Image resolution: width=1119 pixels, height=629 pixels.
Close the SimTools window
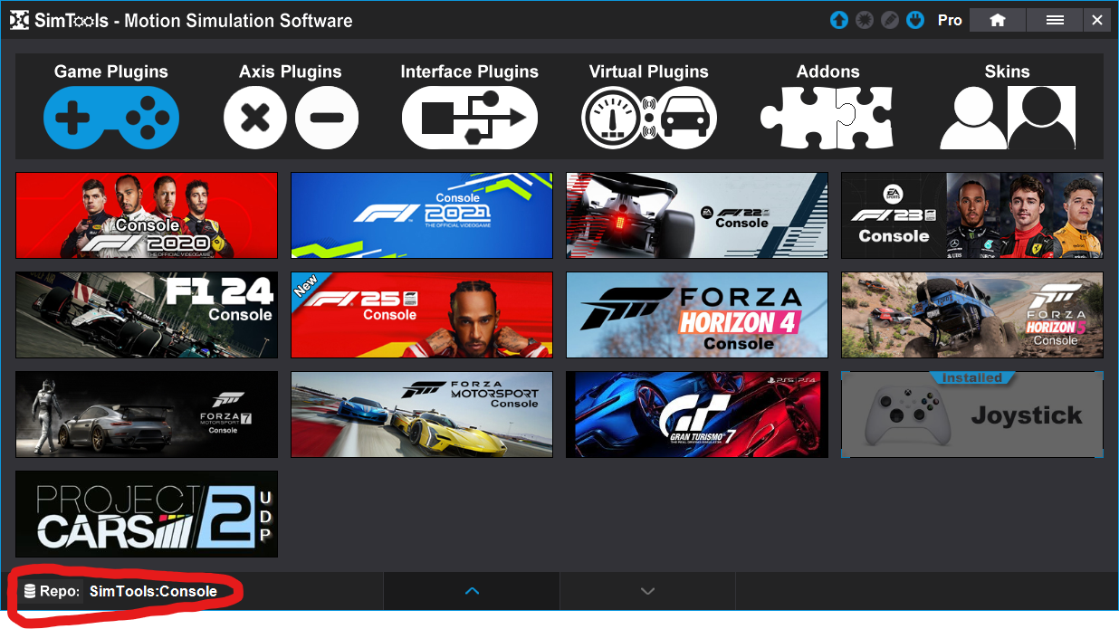tap(1097, 20)
